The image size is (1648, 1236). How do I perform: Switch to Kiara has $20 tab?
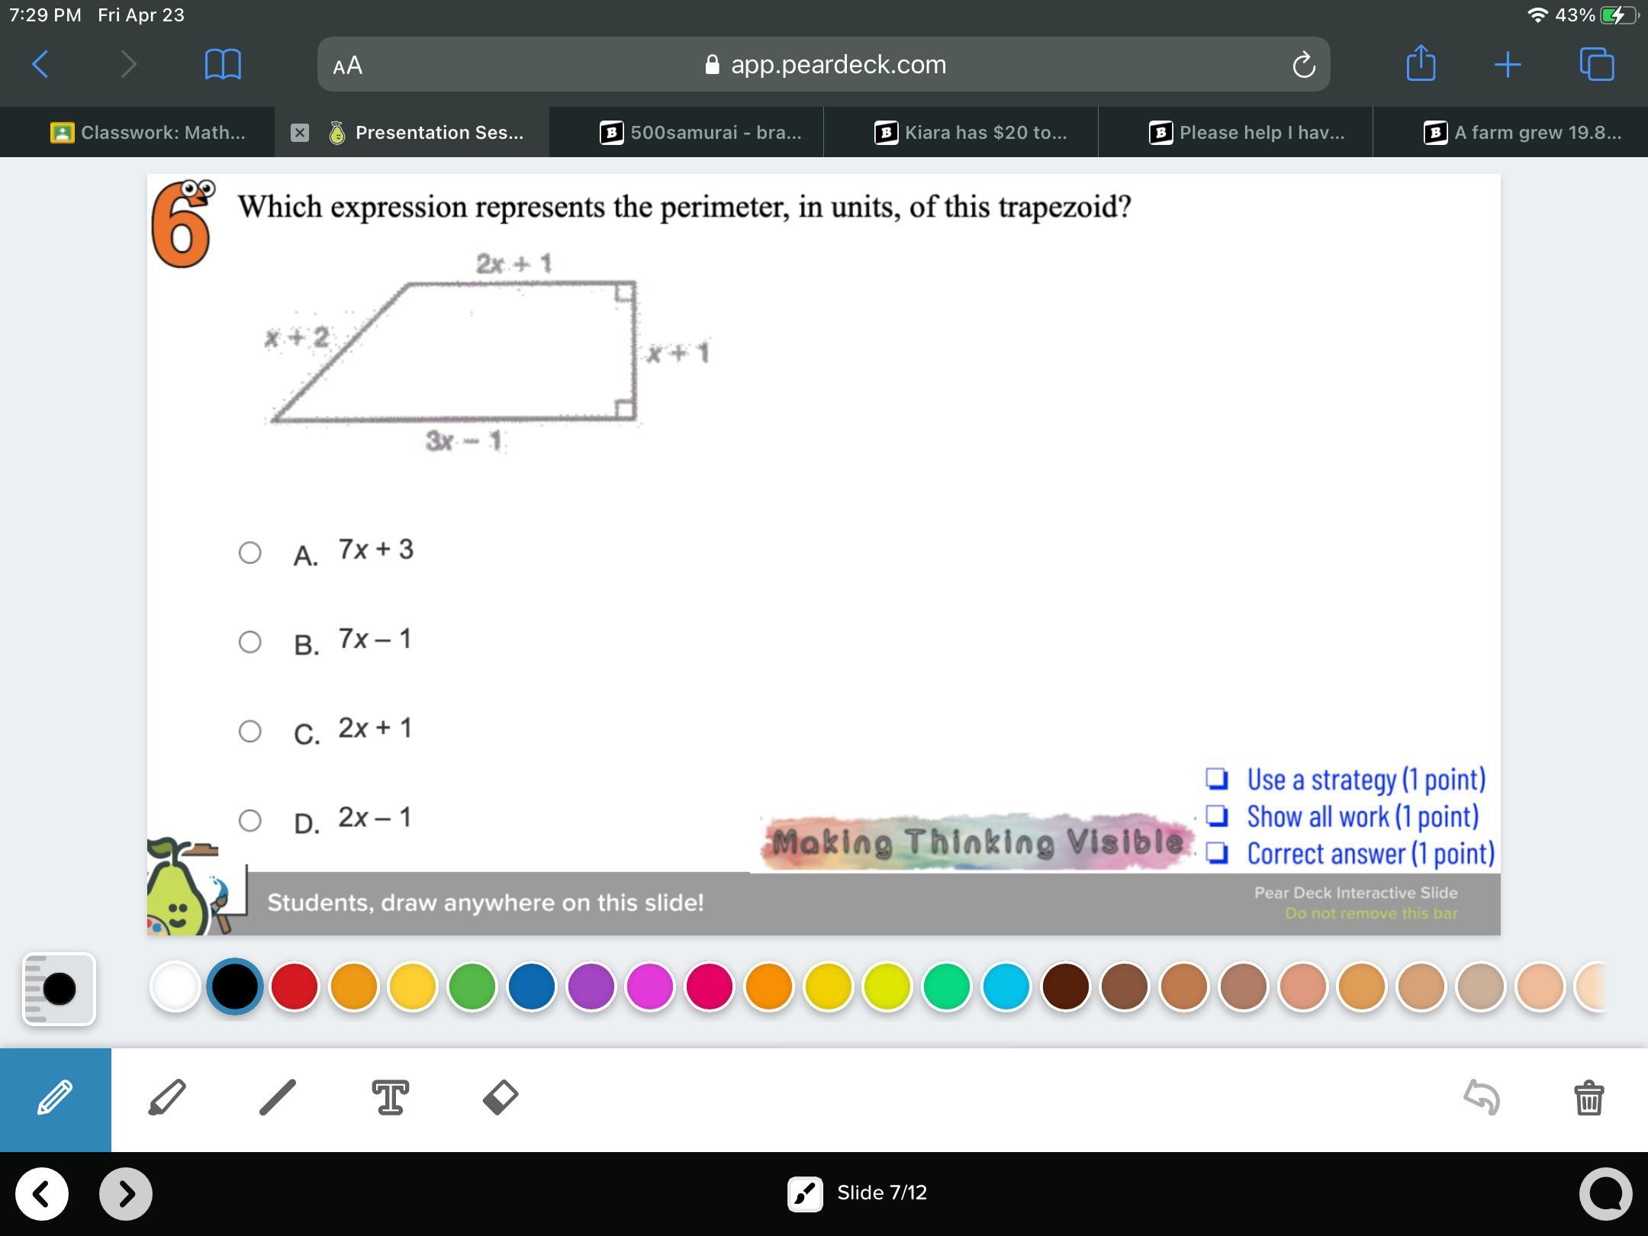(969, 133)
